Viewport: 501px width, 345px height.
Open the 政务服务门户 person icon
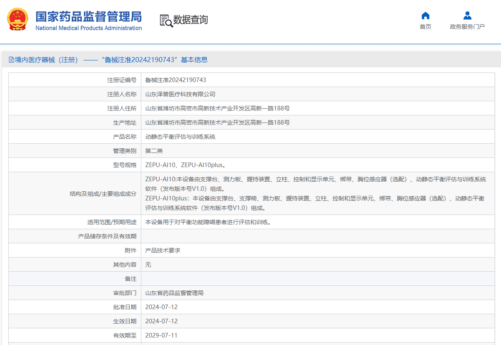point(467,16)
